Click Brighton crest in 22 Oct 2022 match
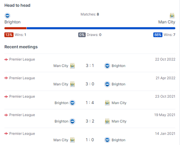Viewport: 180px width, 145px height. pyautogui.click(x=107, y=66)
